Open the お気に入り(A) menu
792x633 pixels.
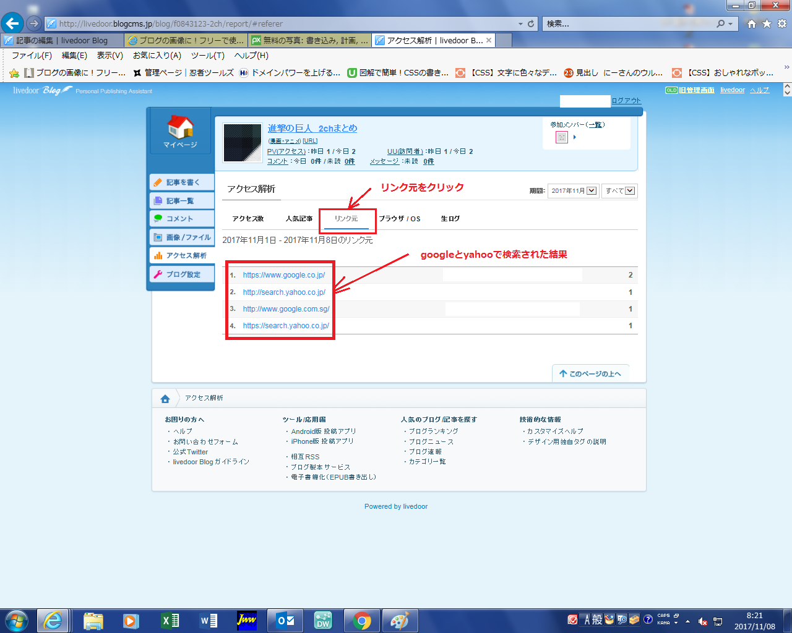[157, 56]
